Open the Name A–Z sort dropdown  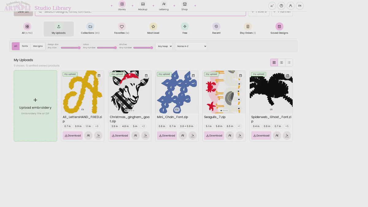coord(191,46)
